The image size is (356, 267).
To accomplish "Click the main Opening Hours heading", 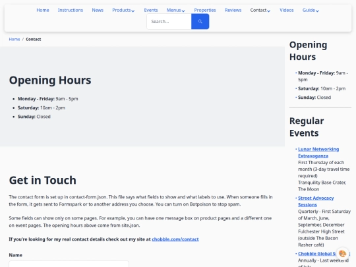I will tap(50, 80).
